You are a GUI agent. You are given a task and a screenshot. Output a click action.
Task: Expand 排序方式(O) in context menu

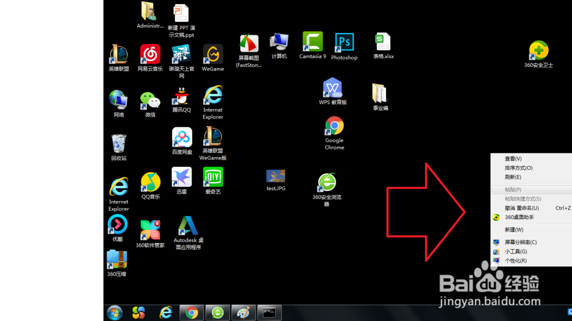531,168
